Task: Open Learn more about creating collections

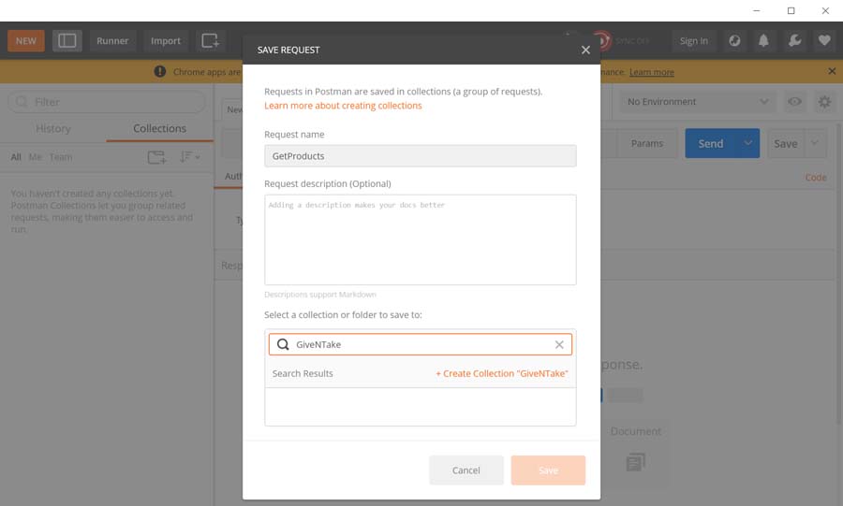Action: click(x=343, y=106)
